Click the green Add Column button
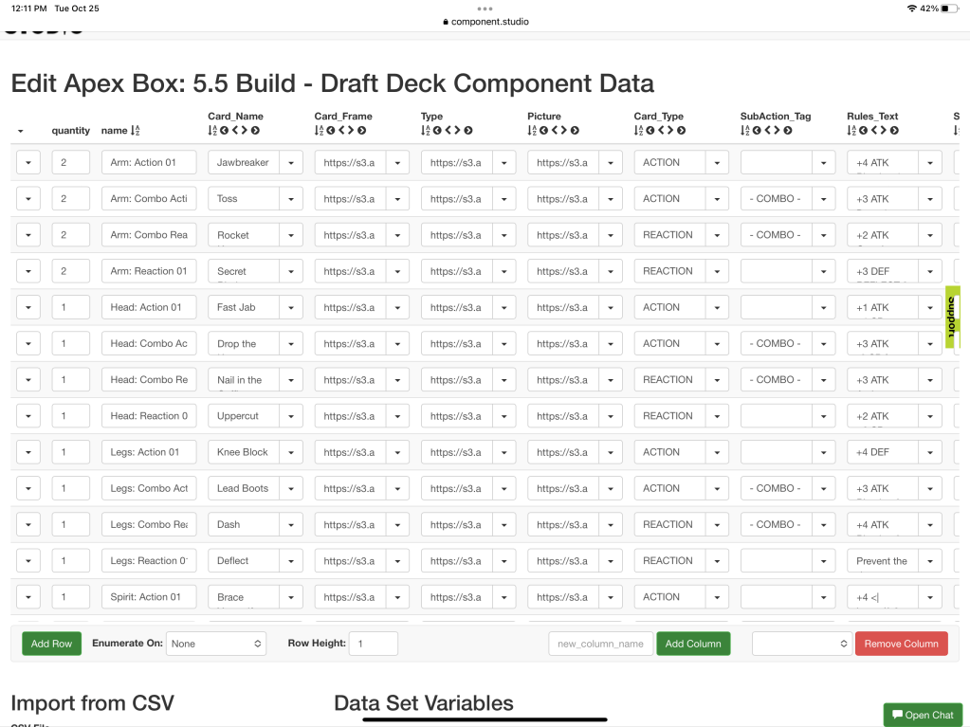Image resolution: width=970 pixels, height=727 pixels. (x=693, y=644)
